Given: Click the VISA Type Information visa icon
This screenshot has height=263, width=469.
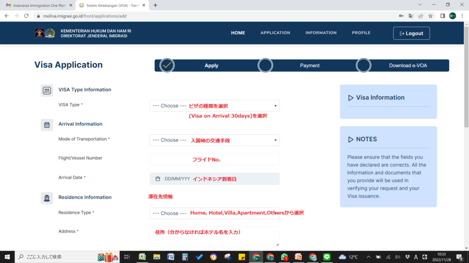Looking at the screenshot, I should (46, 90).
